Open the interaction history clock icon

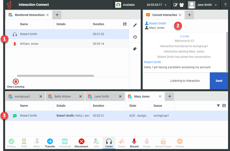(x=135, y=37)
